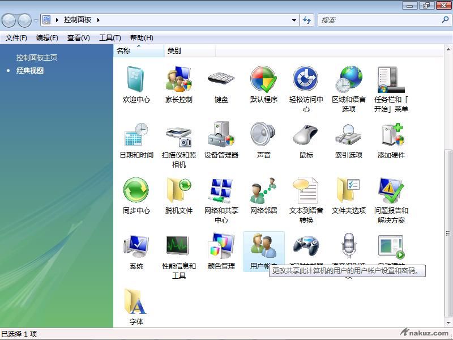Viewport: 453px width, 340px height.
Task: Open the 查看(V) menu
Action: point(78,38)
